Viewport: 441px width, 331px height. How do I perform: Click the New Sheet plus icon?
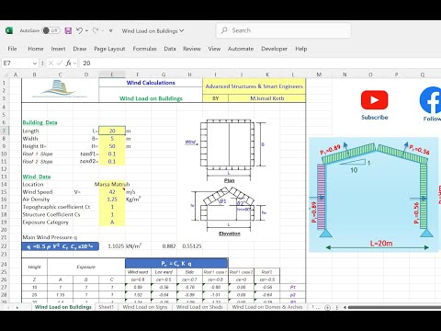pos(327,307)
